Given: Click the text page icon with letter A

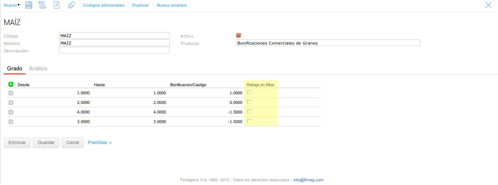Looking at the screenshot, I should 56,5.
